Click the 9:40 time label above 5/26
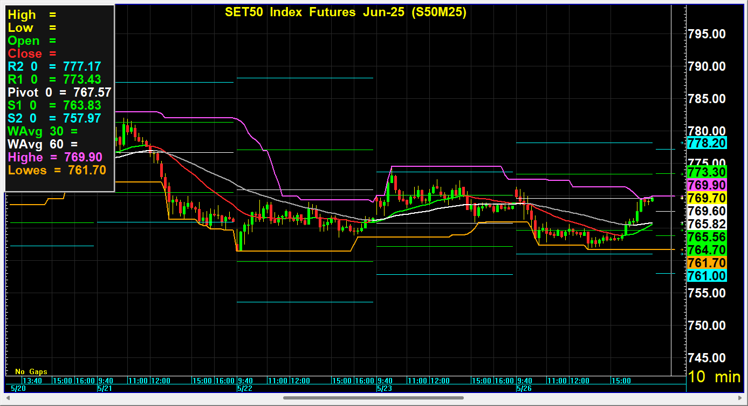Screen dimensions: 748x406 tap(525, 381)
